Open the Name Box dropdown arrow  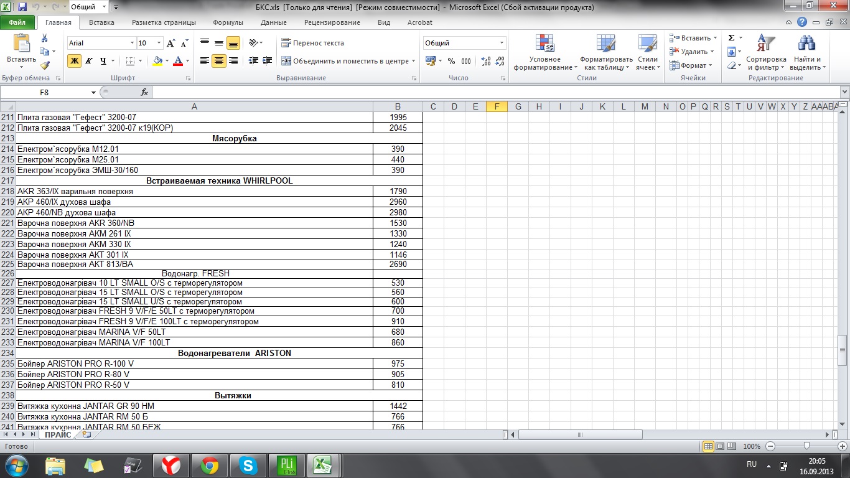(x=94, y=92)
